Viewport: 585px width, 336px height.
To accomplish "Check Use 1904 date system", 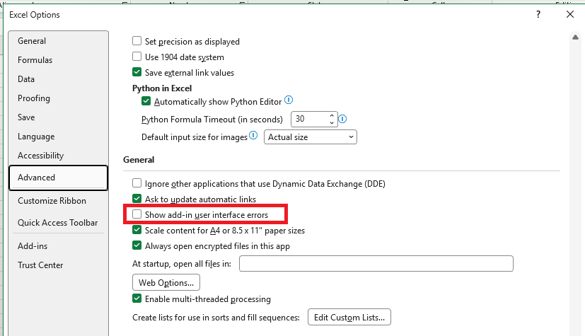I will click(x=137, y=57).
